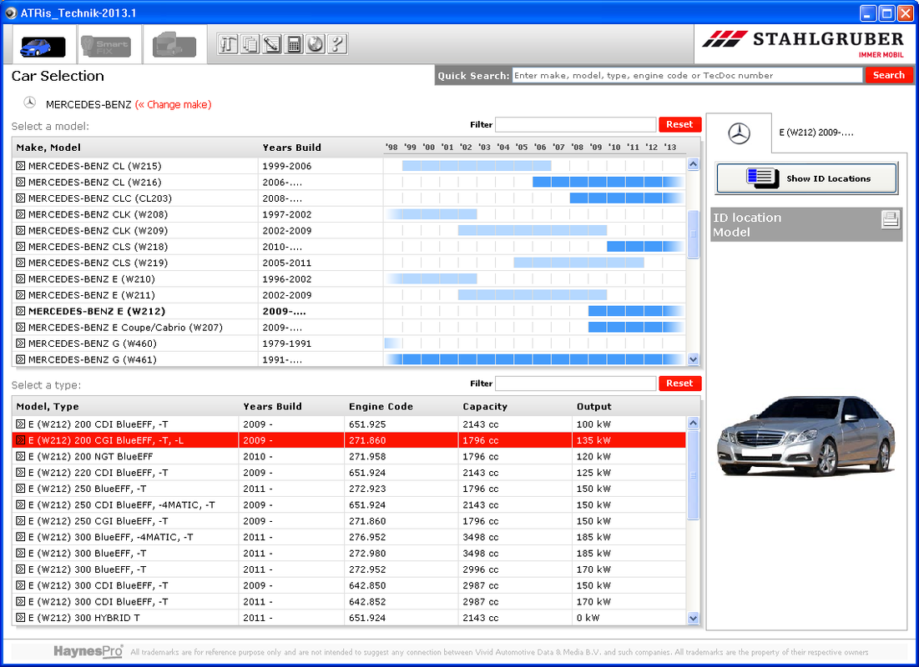The height and width of the screenshot is (667, 919).
Task: Click the Output column header
Action: pos(593,406)
